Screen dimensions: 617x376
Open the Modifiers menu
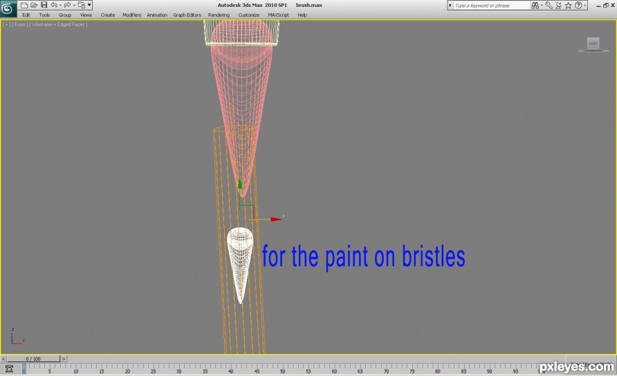coord(132,15)
